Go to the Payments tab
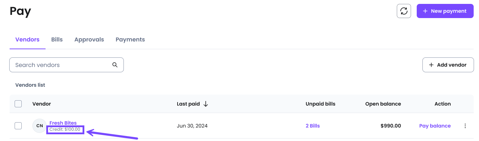The image size is (479, 141). (130, 39)
